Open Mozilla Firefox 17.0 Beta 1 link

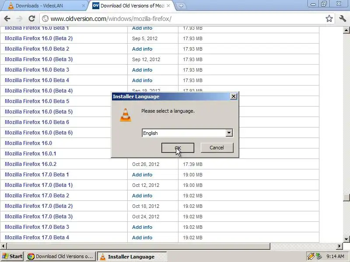pyautogui.click(x=37, y=174)
